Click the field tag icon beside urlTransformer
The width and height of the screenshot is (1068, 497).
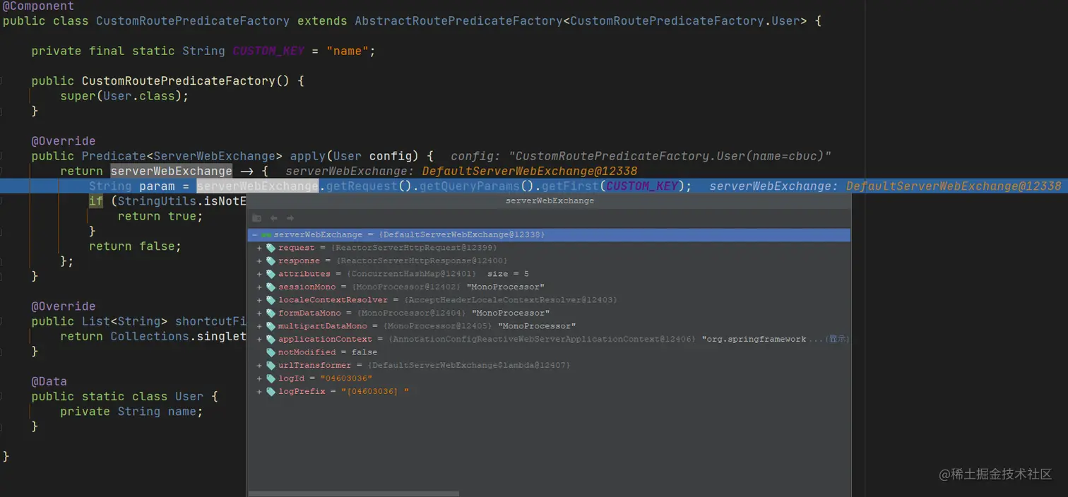coord(271,365)
